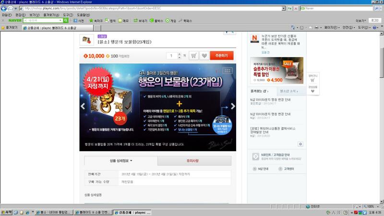The width and height of the screenshot is (384, 216).
Task: Click the IE back navigation button
Action: (x=4, y=9)
